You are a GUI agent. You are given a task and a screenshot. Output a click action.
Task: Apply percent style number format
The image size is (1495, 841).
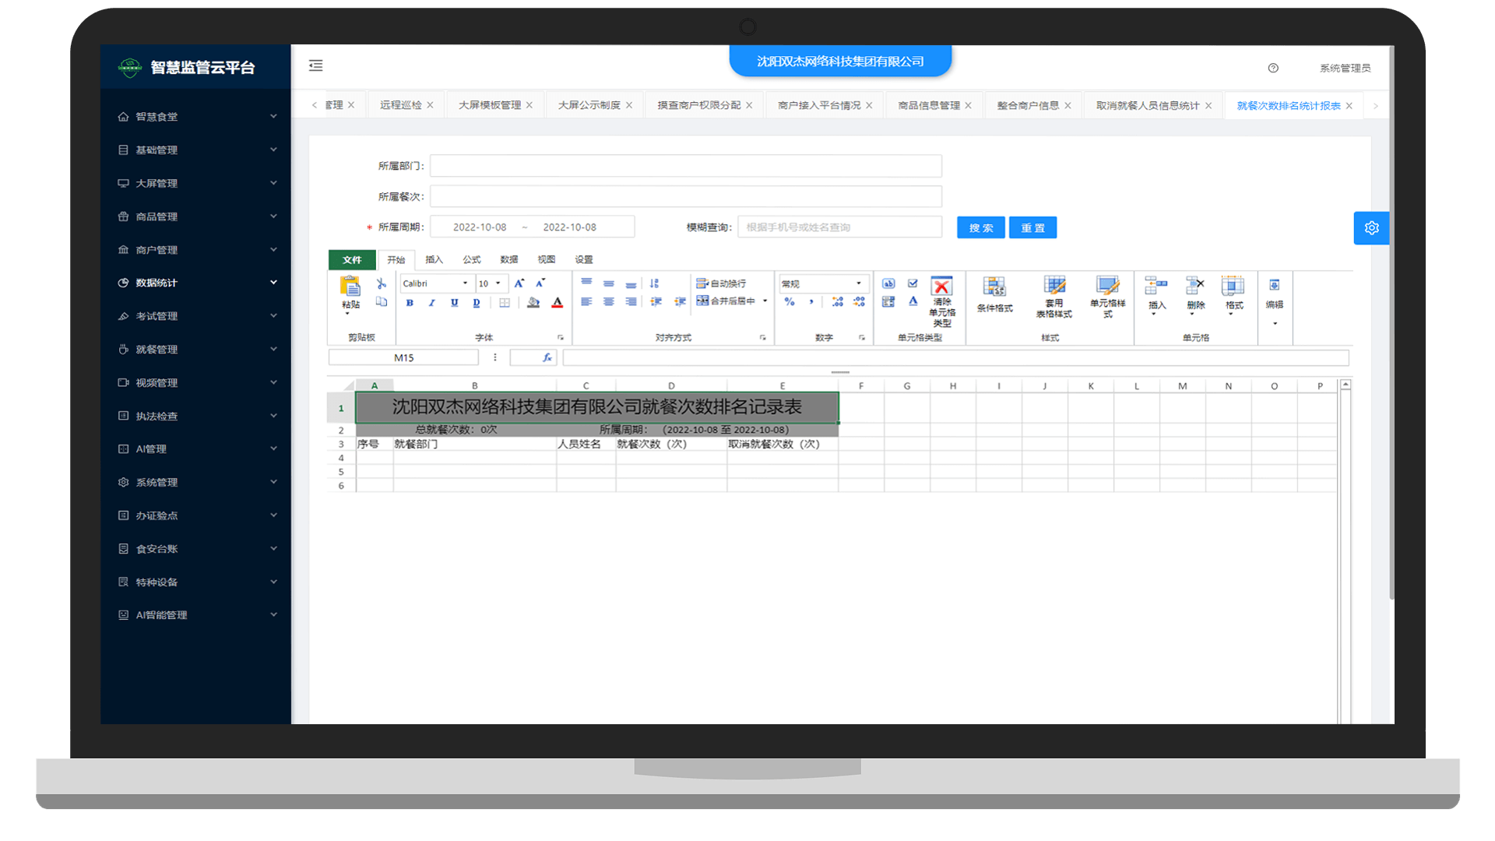point(790,302)
